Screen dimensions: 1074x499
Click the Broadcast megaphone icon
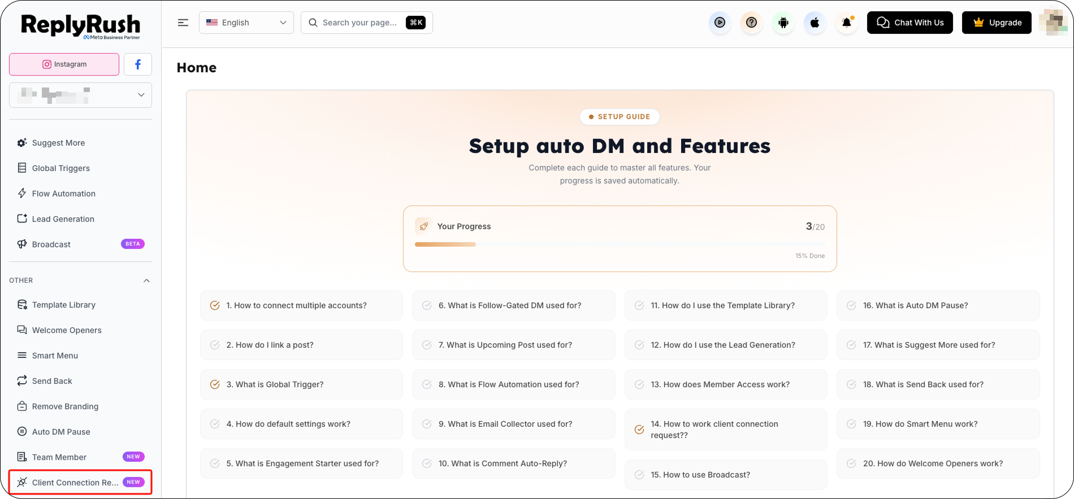[22, 244]
